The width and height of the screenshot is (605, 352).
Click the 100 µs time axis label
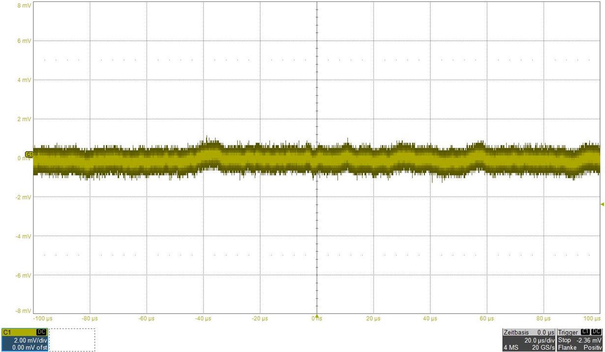pyautogui.click(x=592, y=319)
